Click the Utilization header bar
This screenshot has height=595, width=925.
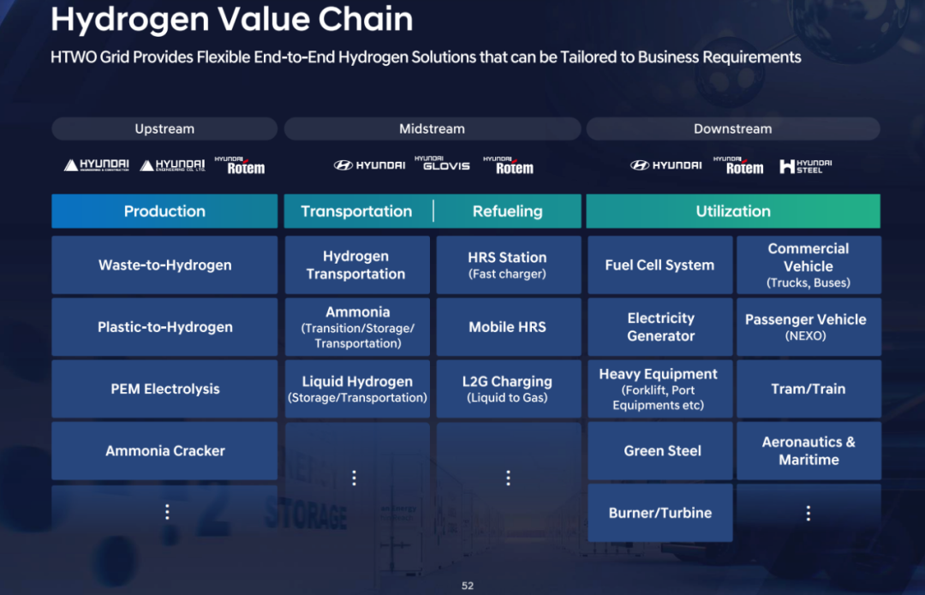(x=733, y=211)
